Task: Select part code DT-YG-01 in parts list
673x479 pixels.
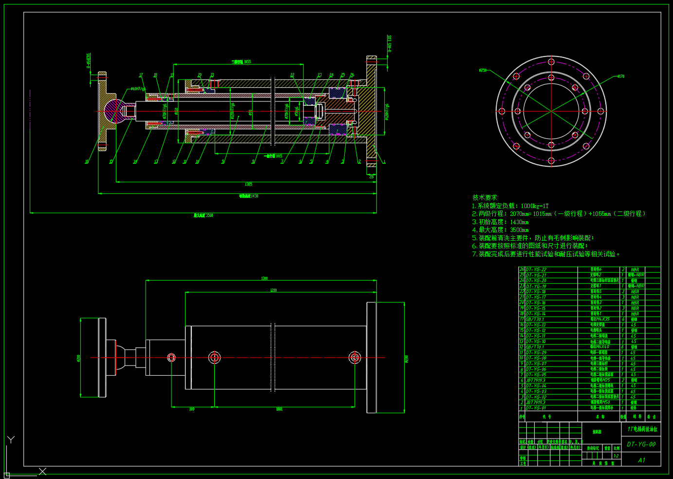Action: [536, 408]
